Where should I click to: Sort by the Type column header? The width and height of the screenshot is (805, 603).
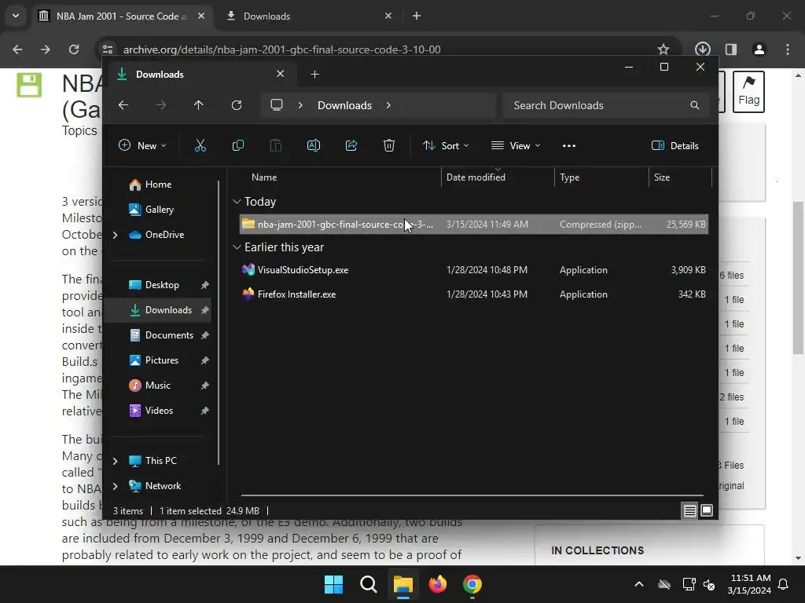pos(601,177)
